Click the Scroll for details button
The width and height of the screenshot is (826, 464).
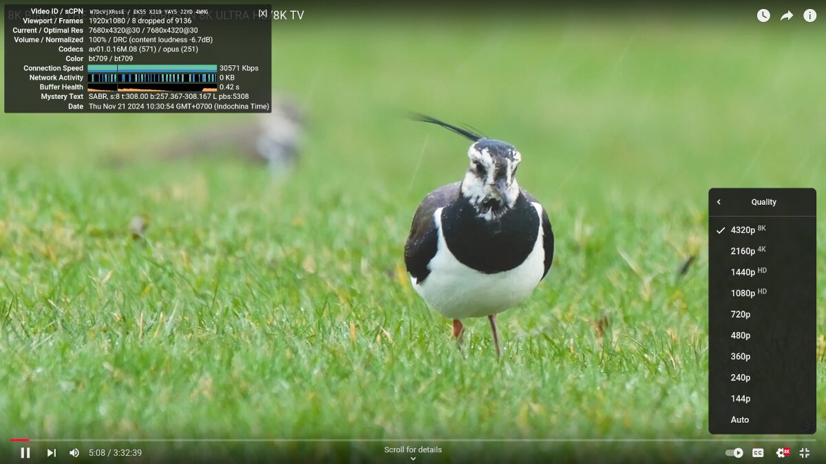click(413, 450)
